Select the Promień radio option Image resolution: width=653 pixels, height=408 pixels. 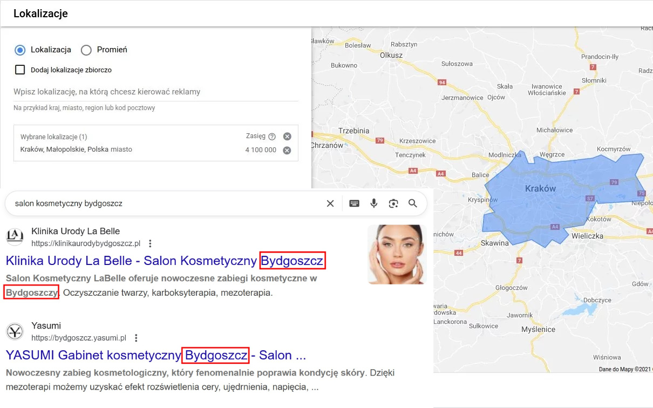(x=86, y=50)
